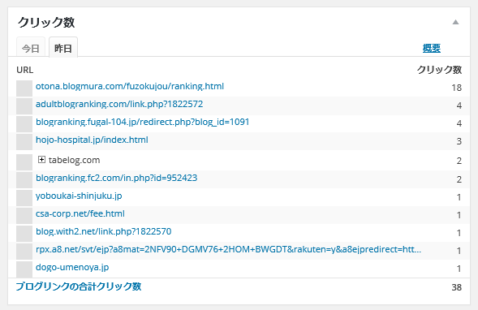478x310 pixels.
Task: Click the favicon placeholder beside adultblogranking.com
Action: coord(24,106)
